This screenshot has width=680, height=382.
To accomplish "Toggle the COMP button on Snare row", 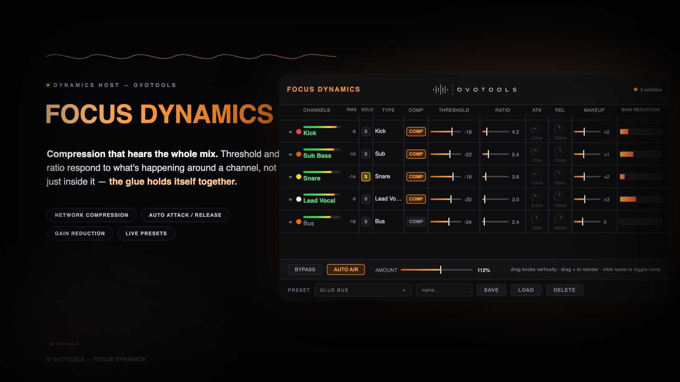I will pyautogui.click(x=416, y=176).
